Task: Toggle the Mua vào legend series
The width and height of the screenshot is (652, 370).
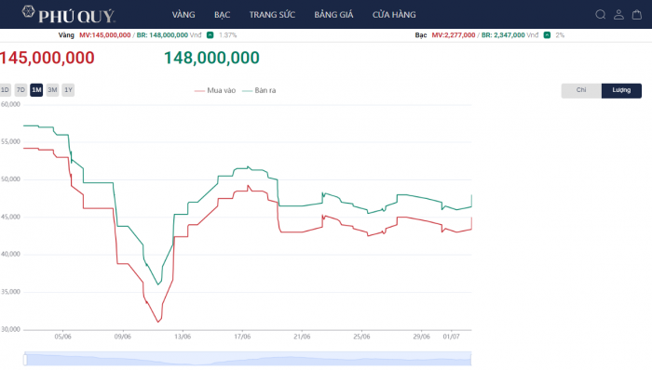Action: (215, 90)
